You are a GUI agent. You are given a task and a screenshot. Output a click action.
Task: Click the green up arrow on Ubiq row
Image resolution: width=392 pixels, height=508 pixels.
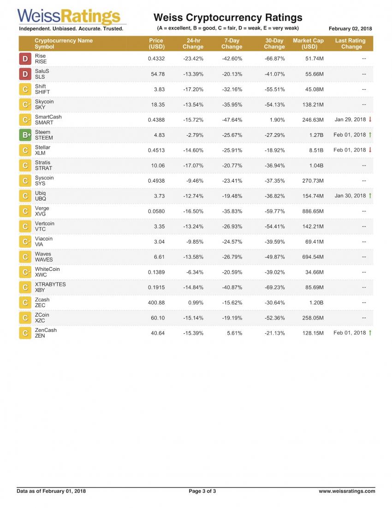[370, 196]
